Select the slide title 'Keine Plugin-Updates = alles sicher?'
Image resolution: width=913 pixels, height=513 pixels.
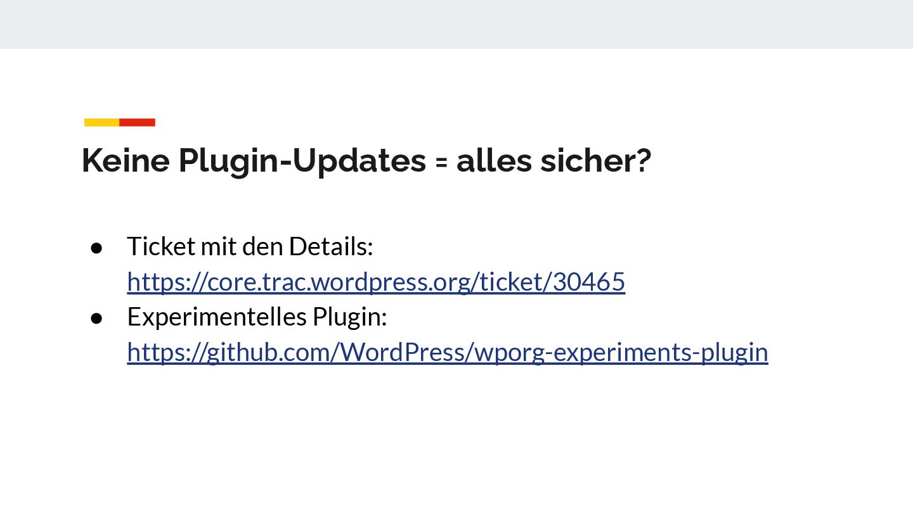[x=366, y=160]
